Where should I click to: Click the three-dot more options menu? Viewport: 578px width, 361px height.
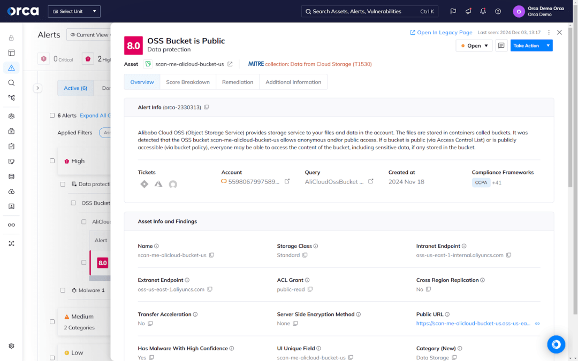[x=549, y=33]
